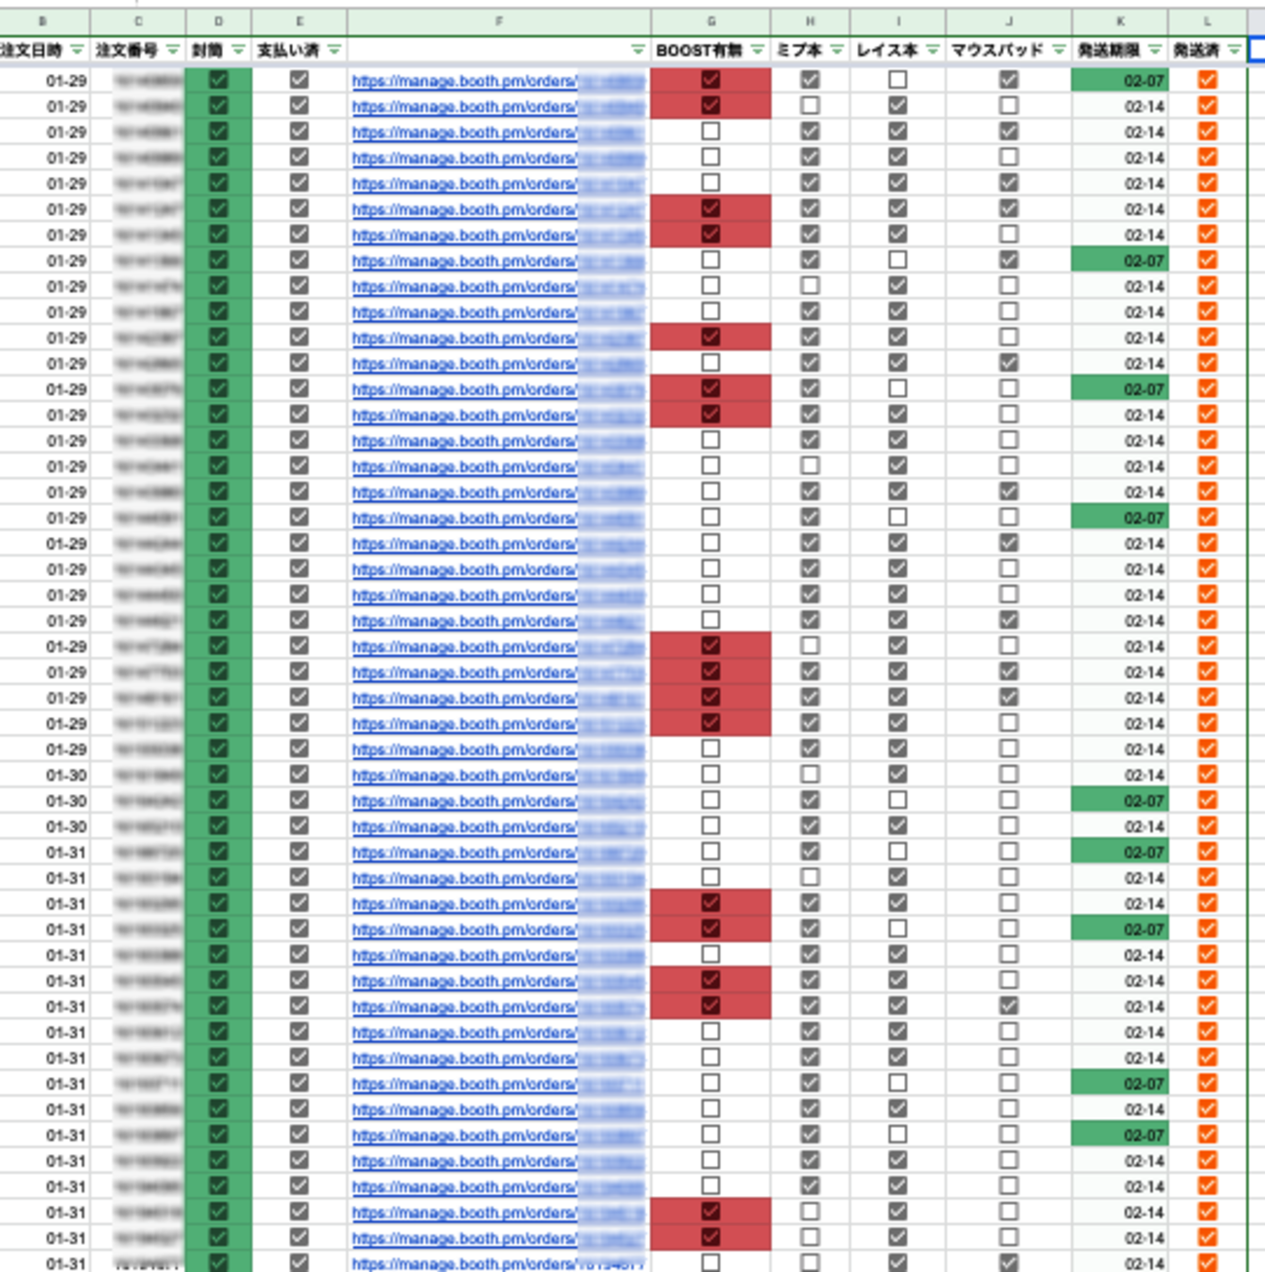Open booth order link in first 01-30 row
Screen dimensions: 1265x1272
(498, 776)
